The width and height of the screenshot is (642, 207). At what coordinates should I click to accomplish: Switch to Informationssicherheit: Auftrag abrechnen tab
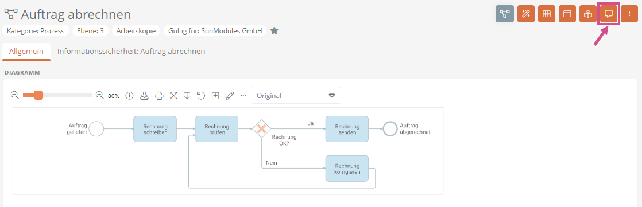tap(131, 52)
